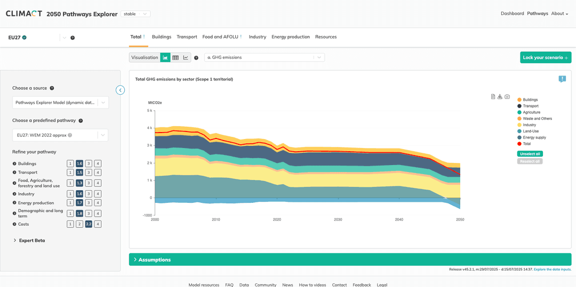The width and height of the screenshot is (576, 287).
Task: Click the Lock your scenario button
Action: click(x=545, y=58)
